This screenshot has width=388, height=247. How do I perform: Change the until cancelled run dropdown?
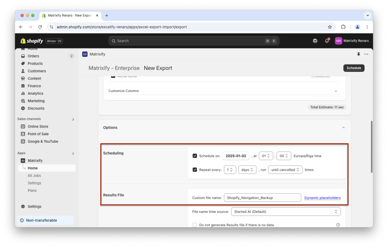pos(285,169)
